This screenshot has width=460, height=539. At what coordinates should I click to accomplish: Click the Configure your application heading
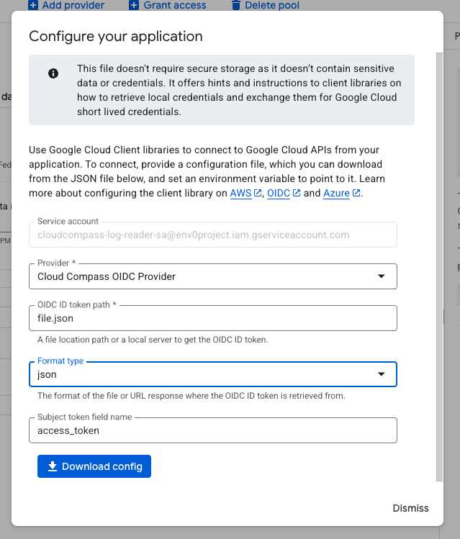116,36
